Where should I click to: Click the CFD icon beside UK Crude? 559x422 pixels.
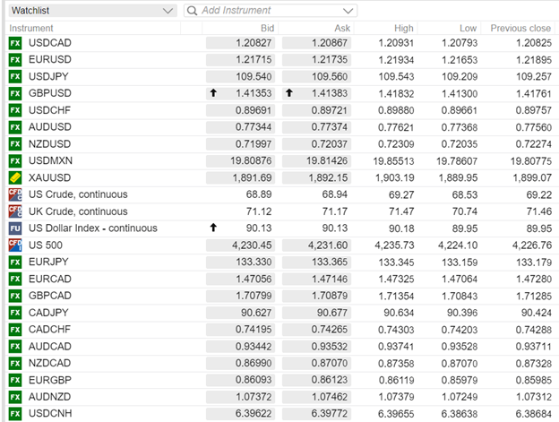15,211
